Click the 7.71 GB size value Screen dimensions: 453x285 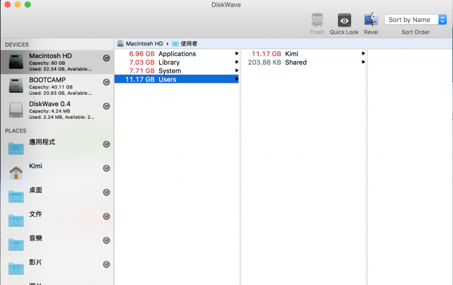142,71
